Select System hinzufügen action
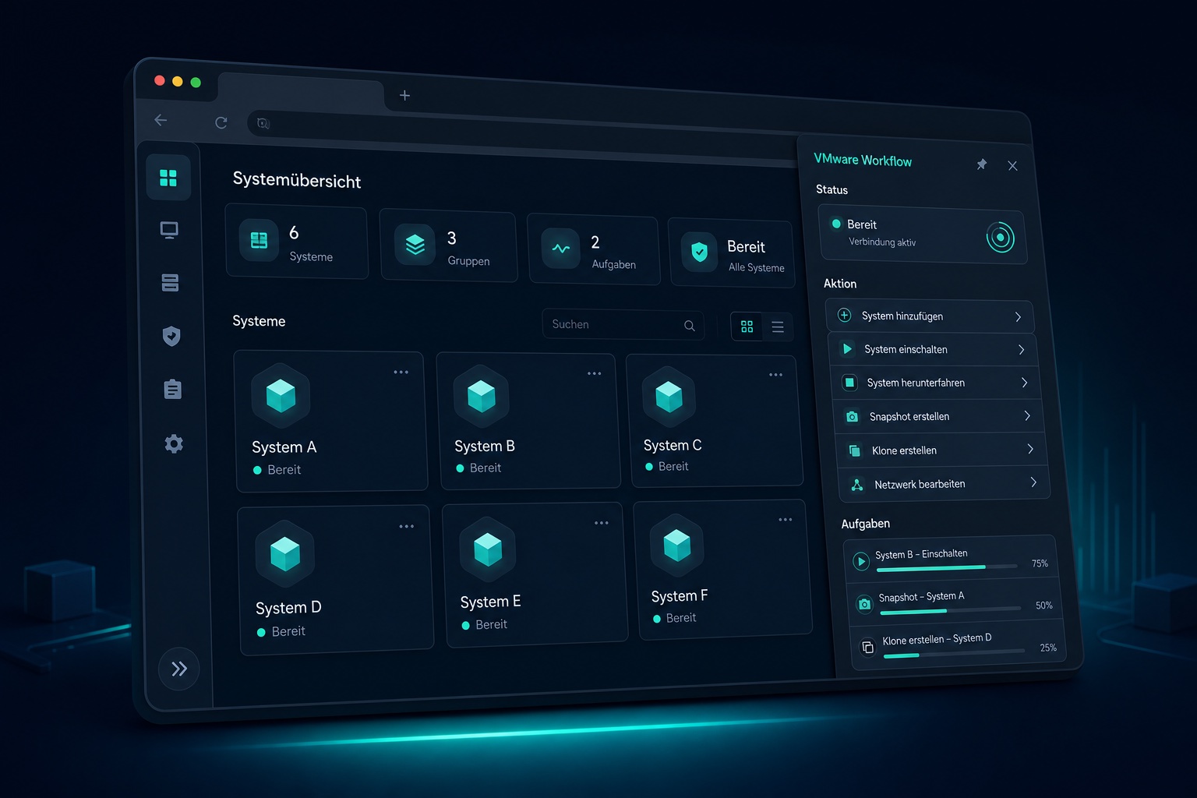 click(930, 316)
